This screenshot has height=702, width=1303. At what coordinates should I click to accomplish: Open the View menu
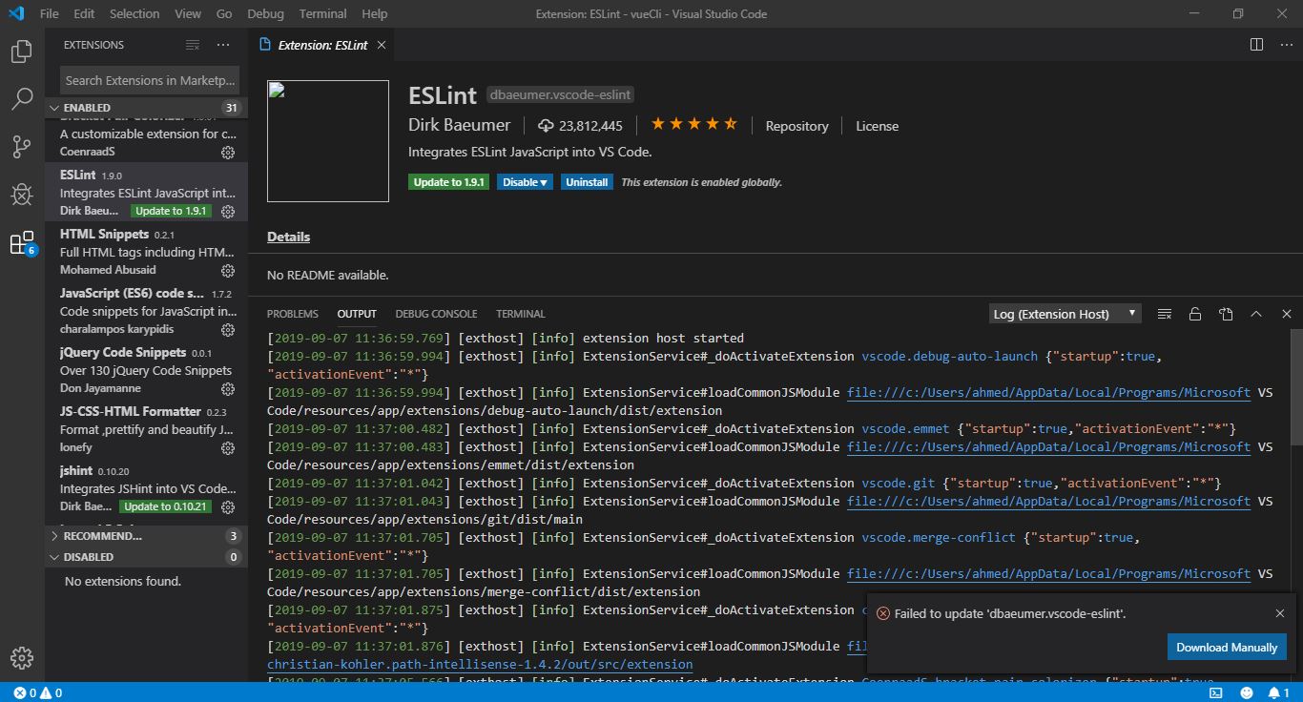pyautogui.click(x=188, y=13)
